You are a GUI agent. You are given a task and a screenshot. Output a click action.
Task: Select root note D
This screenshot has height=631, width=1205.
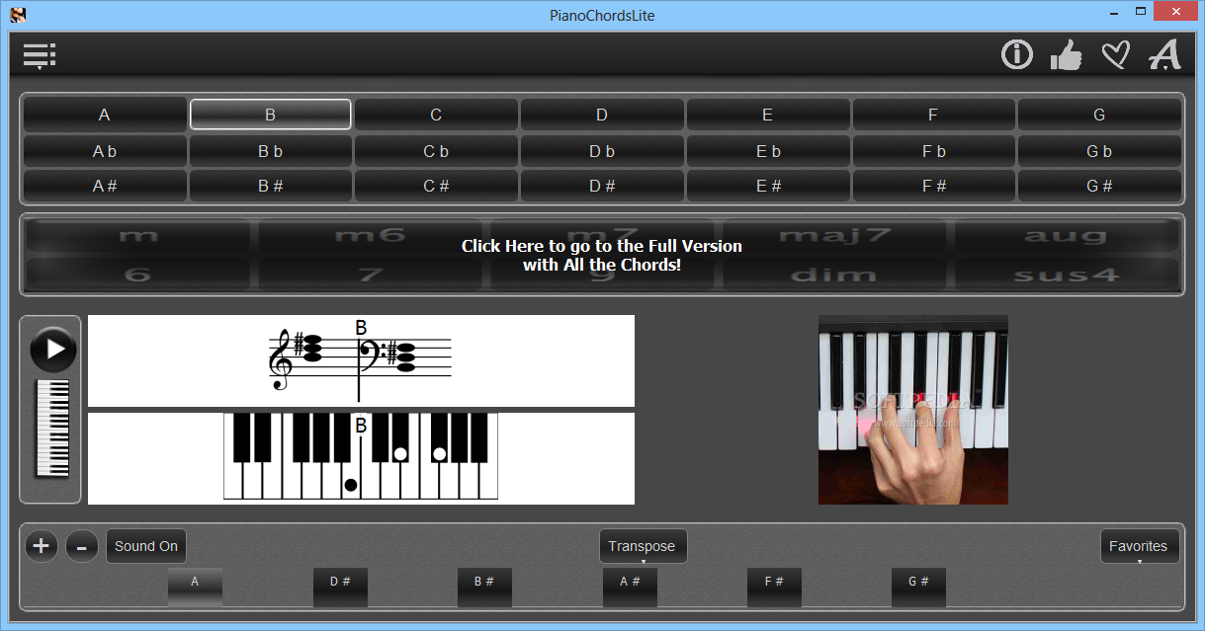pyautogui.click(x=601, y=115)
